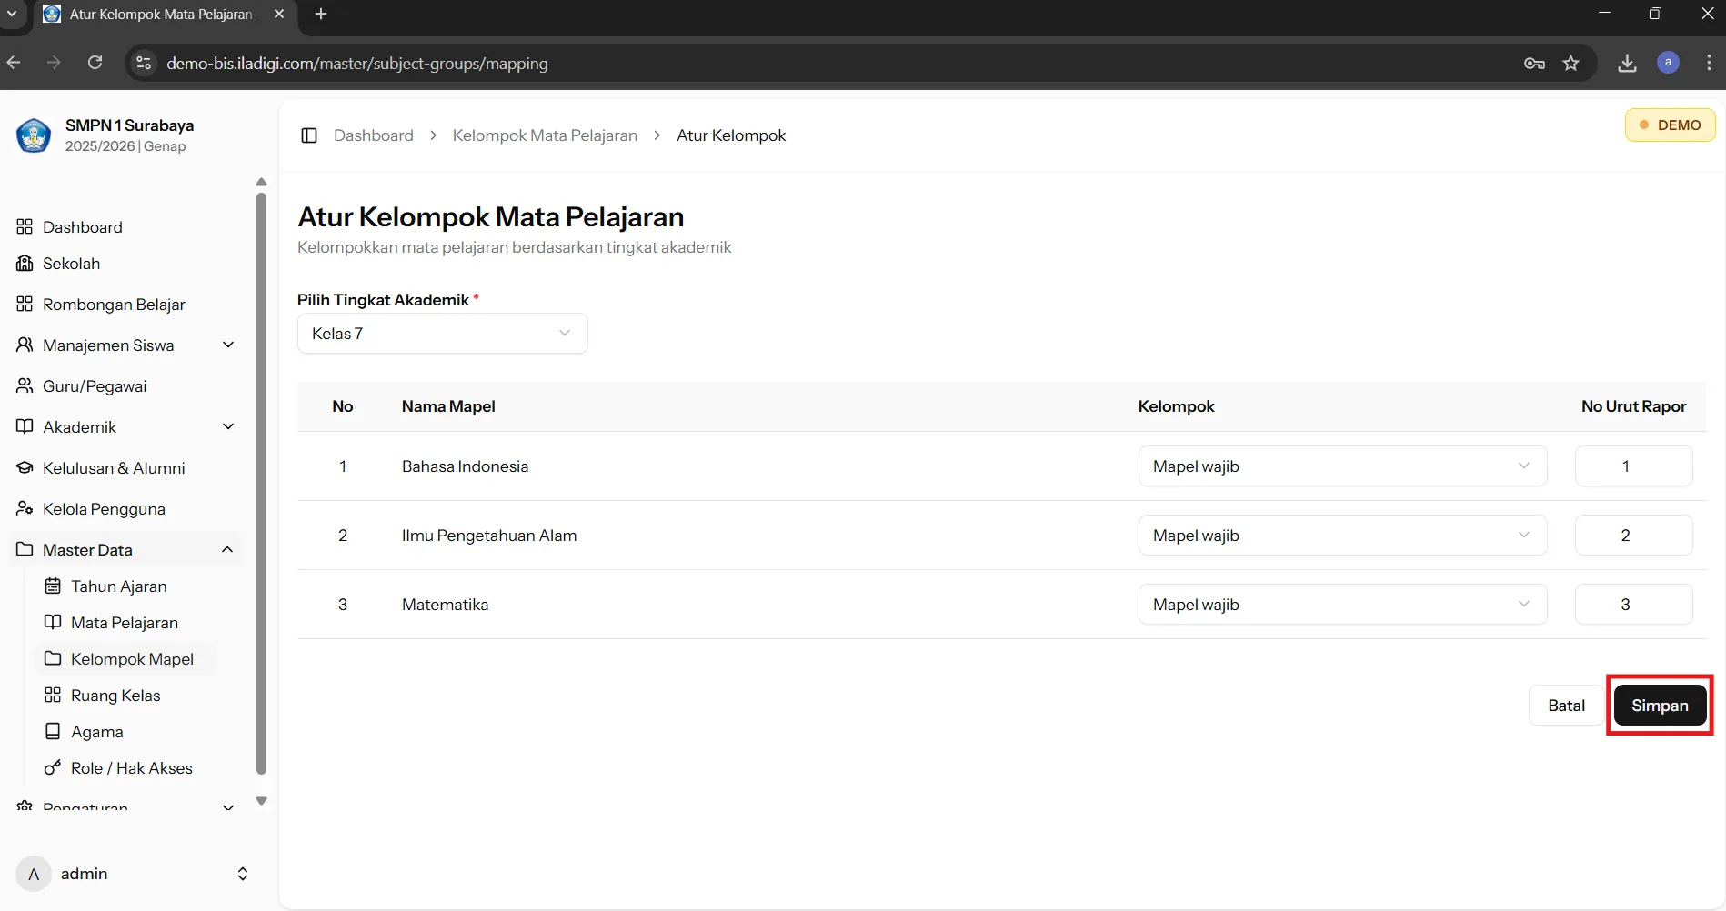
Task: Click the address bar URL
Action: click(356, 63)
